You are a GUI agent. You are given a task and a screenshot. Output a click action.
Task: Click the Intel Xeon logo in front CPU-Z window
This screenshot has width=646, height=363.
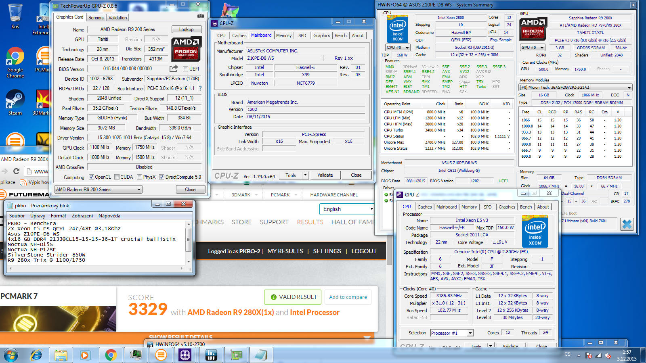tap(535, 231)
